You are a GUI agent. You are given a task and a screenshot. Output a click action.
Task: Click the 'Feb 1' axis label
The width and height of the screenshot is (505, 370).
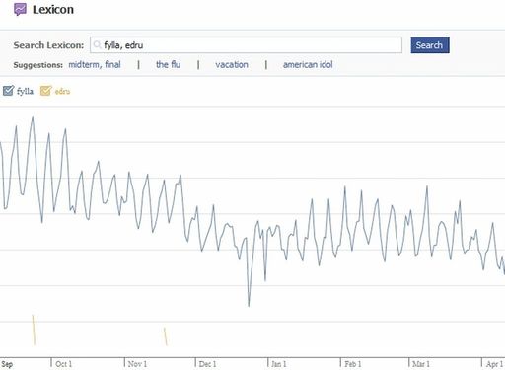[353, 364]
